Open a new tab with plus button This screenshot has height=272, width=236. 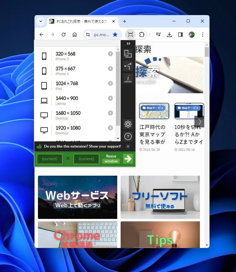(124, 21)
